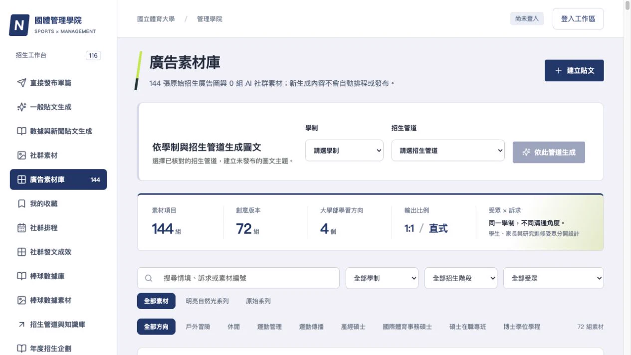Filter by 國際體育事務碩士 direction
This screenshot has height=355, width=631.
[407, 327]
